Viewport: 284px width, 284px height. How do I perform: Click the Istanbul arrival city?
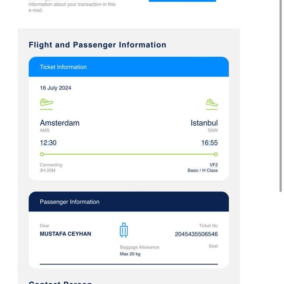point(204,123)
